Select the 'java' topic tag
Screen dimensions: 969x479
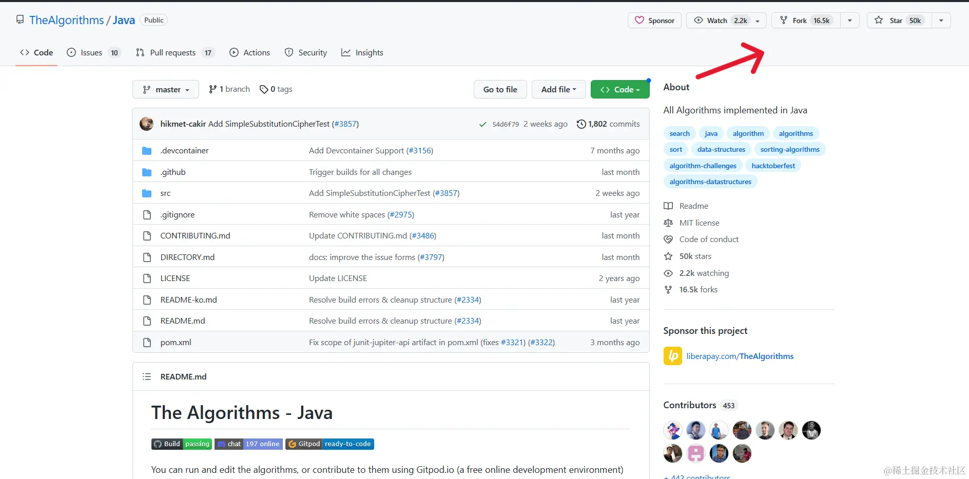(x=711, y=133)
